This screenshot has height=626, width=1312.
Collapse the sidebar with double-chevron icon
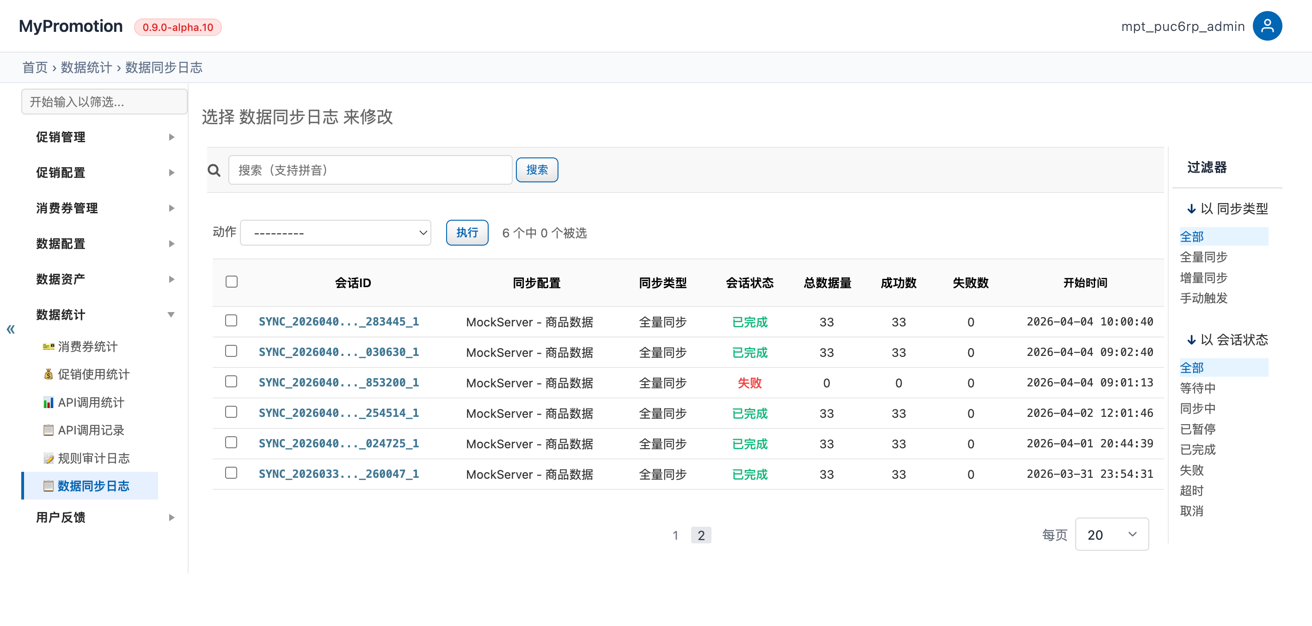[11, 330]
